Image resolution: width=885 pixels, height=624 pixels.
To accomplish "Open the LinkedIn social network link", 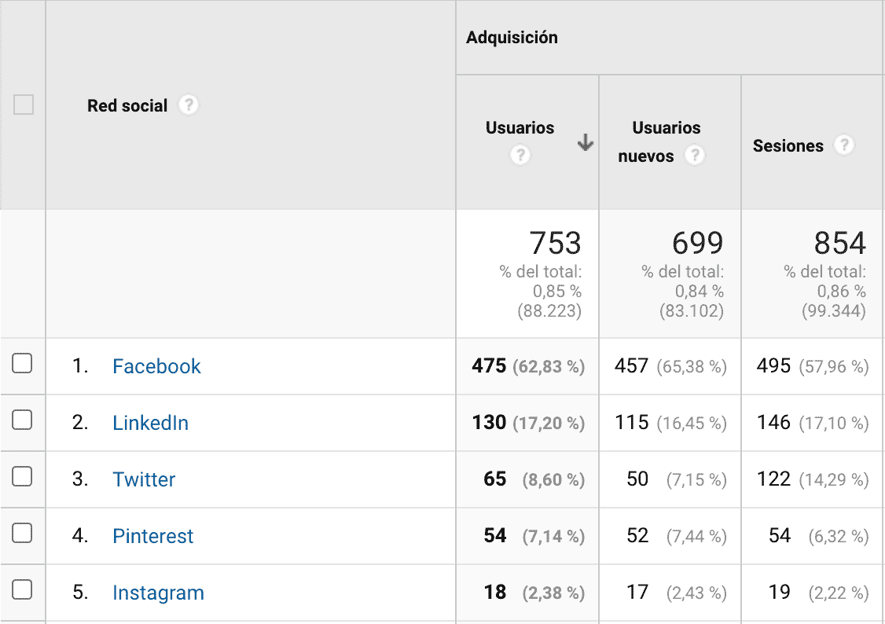I will (x=150, y=423).
